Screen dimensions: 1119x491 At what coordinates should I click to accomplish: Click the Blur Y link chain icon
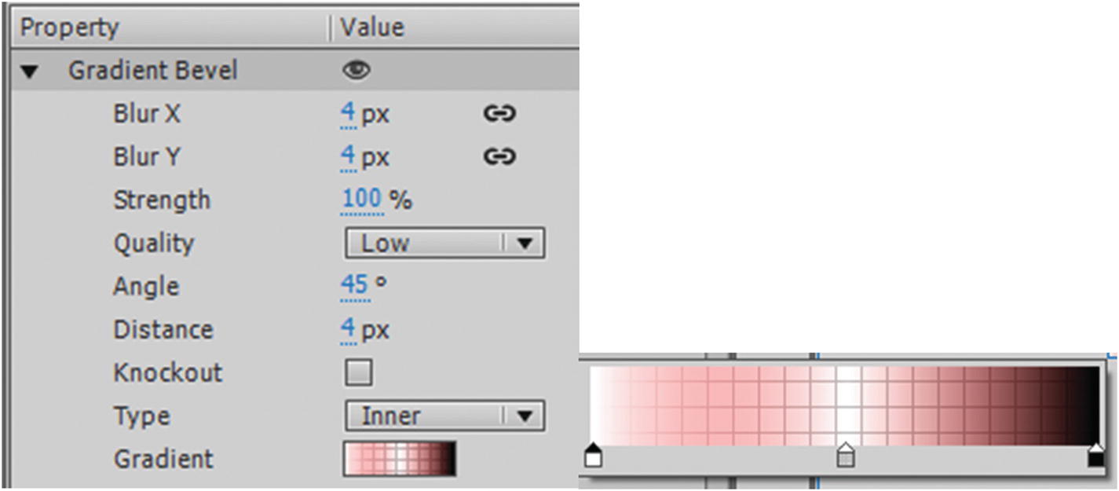pyautogui.click(x=500, y=156)
